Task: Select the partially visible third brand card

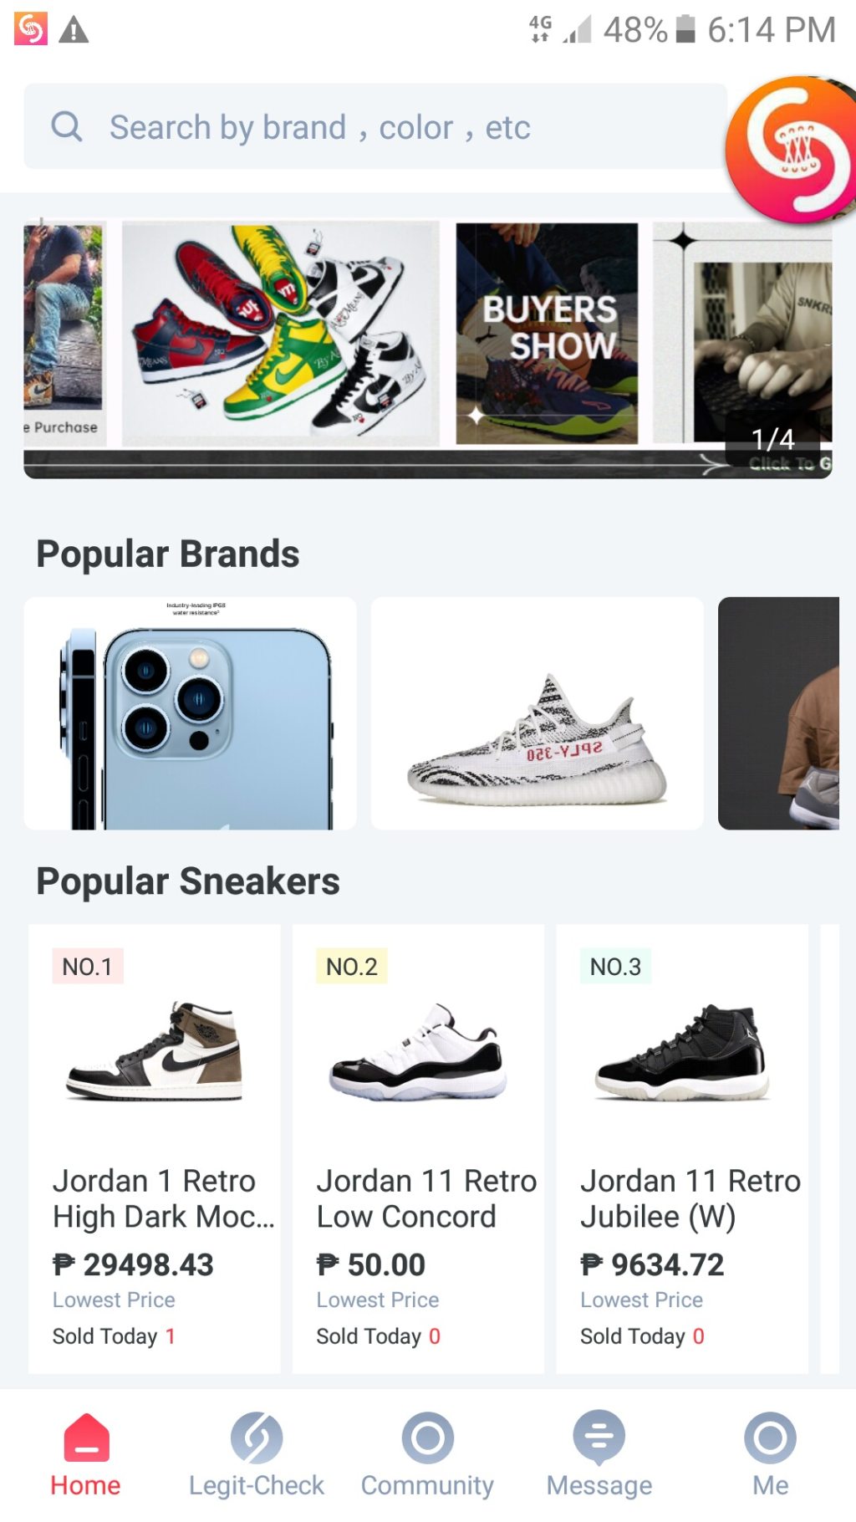Action: [778, 713]
